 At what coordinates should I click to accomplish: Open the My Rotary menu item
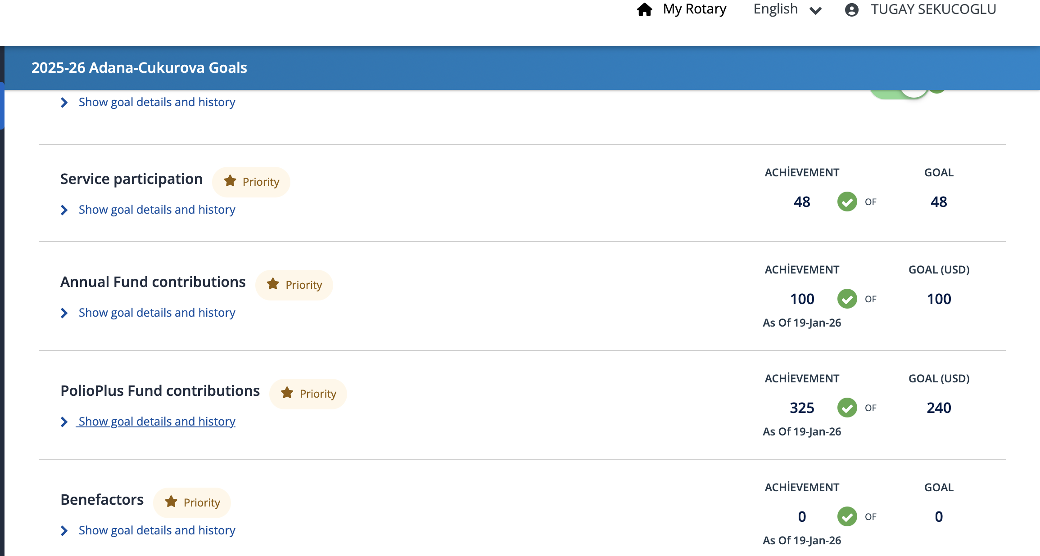click(694, 9)
